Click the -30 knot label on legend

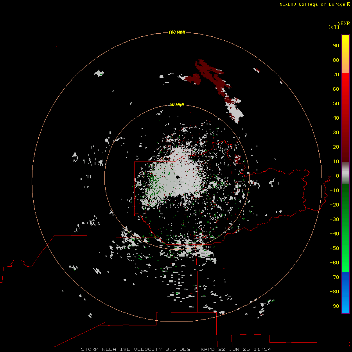click(x=334, y=219)
